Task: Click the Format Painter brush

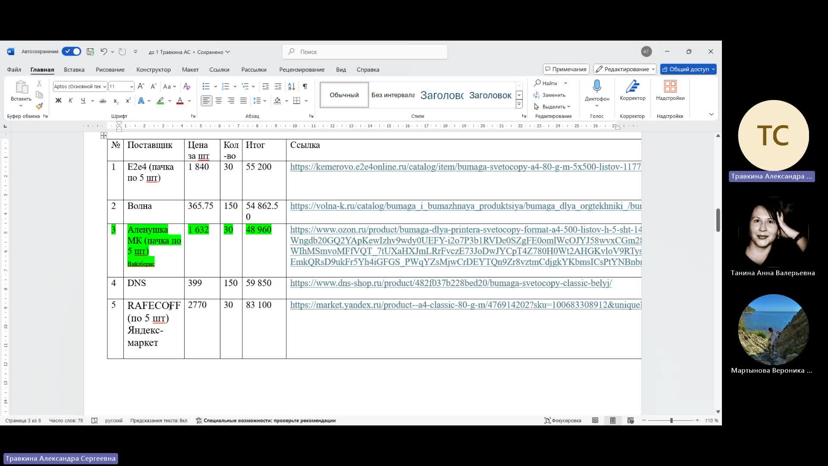Action: point(39,106)
